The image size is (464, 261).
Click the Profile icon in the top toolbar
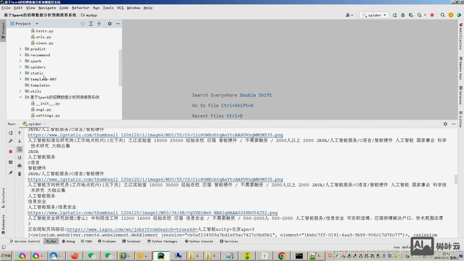420,15
